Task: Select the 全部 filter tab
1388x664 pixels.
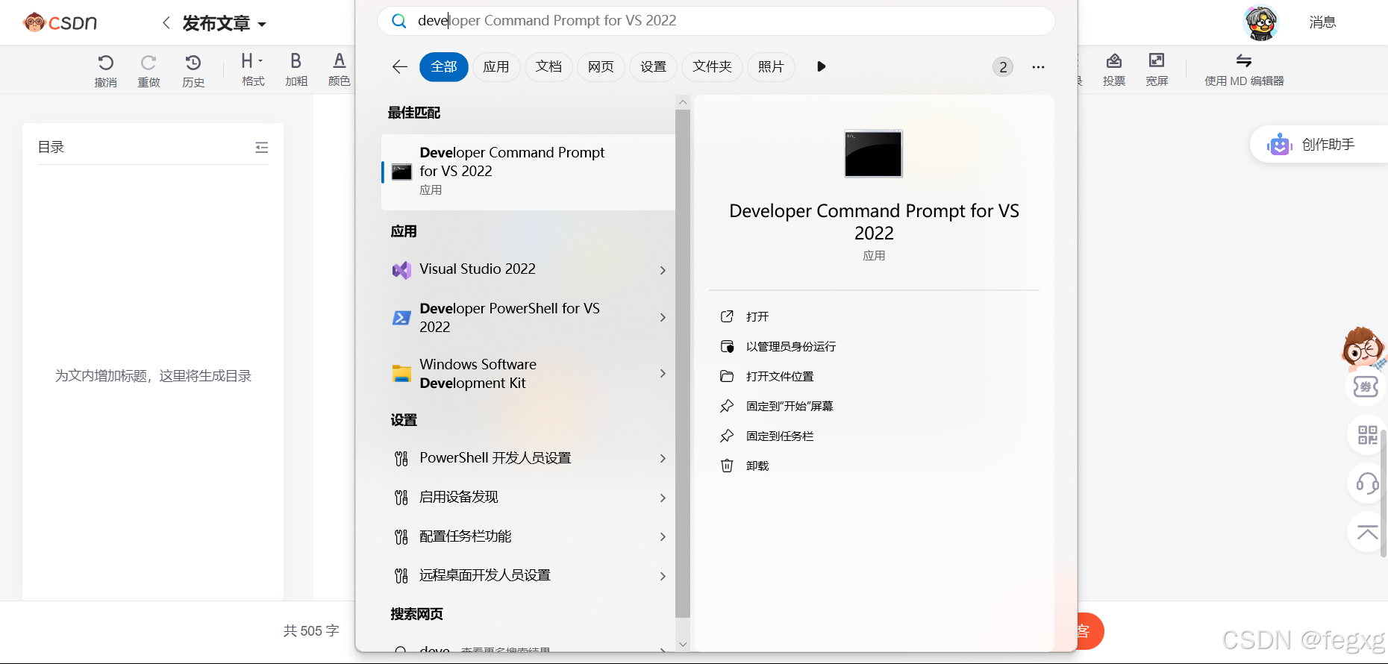Action: tap(444, 66)
